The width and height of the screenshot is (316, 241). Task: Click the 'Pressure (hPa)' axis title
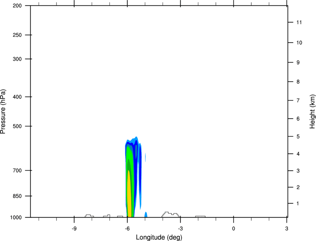click(3, 112)
